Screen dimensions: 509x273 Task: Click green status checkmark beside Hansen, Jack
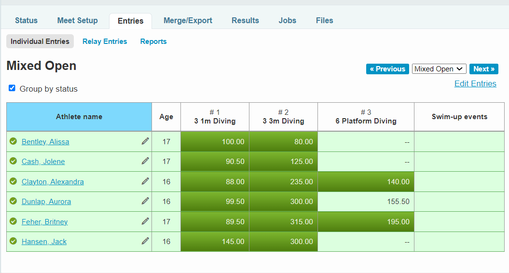point(14,241)
